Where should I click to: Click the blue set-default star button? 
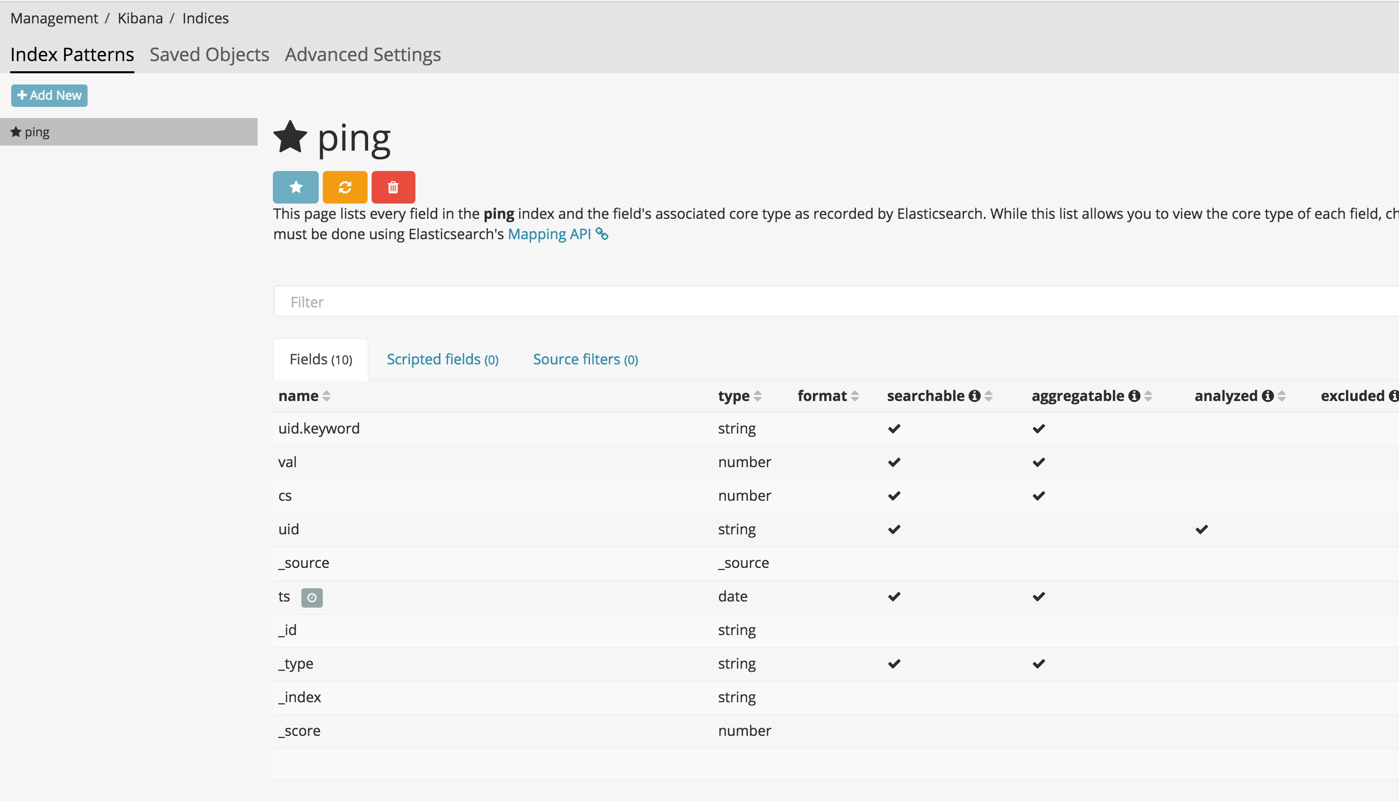tap(296, 187)
